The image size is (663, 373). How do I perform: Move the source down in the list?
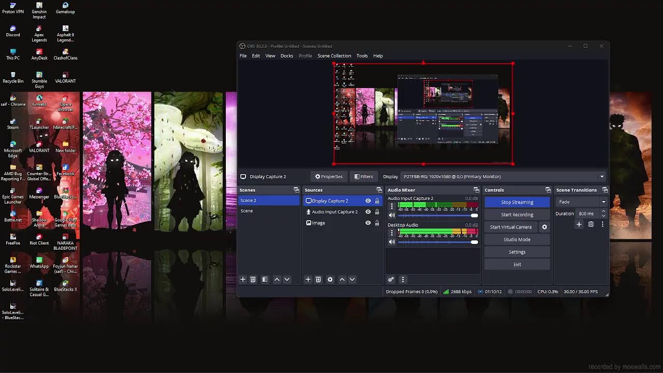point(352,279)
